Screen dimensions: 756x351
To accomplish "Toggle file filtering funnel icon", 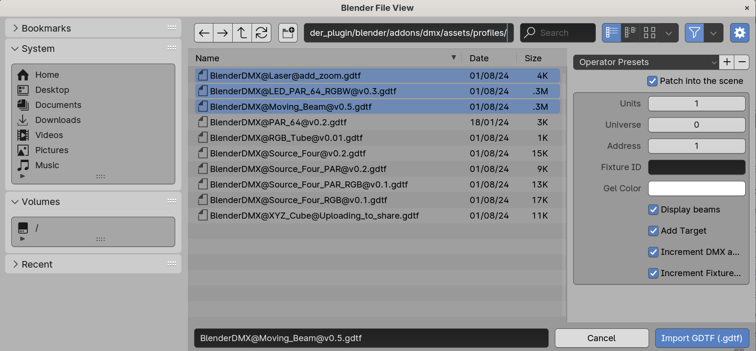I will tap(694, 33).
